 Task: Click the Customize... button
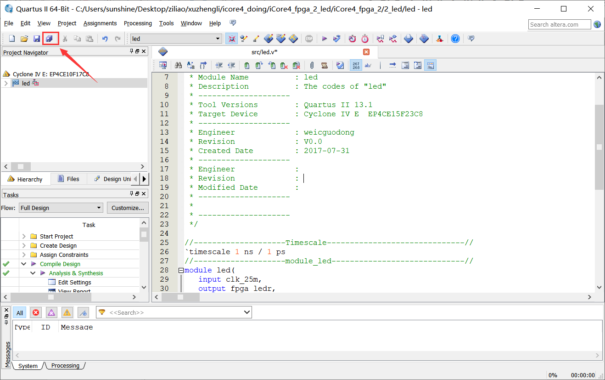point(128,208)
